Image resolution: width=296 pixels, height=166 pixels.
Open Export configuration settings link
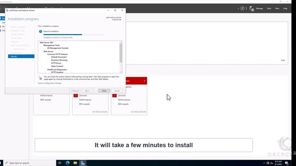pos(49,83)
